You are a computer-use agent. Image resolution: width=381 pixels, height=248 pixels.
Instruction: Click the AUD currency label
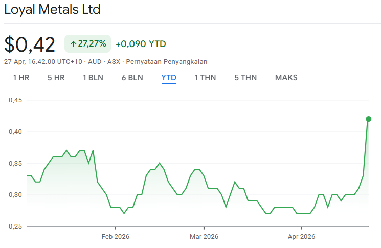click(x=95, y=62)
